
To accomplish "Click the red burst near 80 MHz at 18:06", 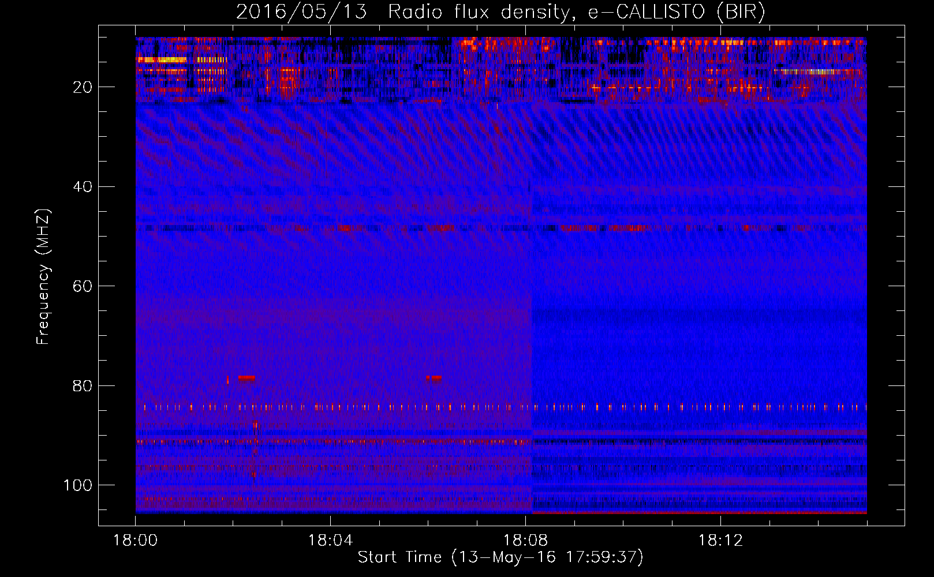I will (434, 378).
